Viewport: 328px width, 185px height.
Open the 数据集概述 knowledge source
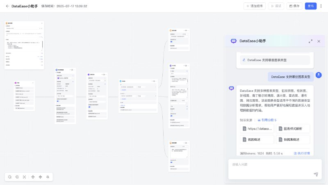tap(293, 139)
